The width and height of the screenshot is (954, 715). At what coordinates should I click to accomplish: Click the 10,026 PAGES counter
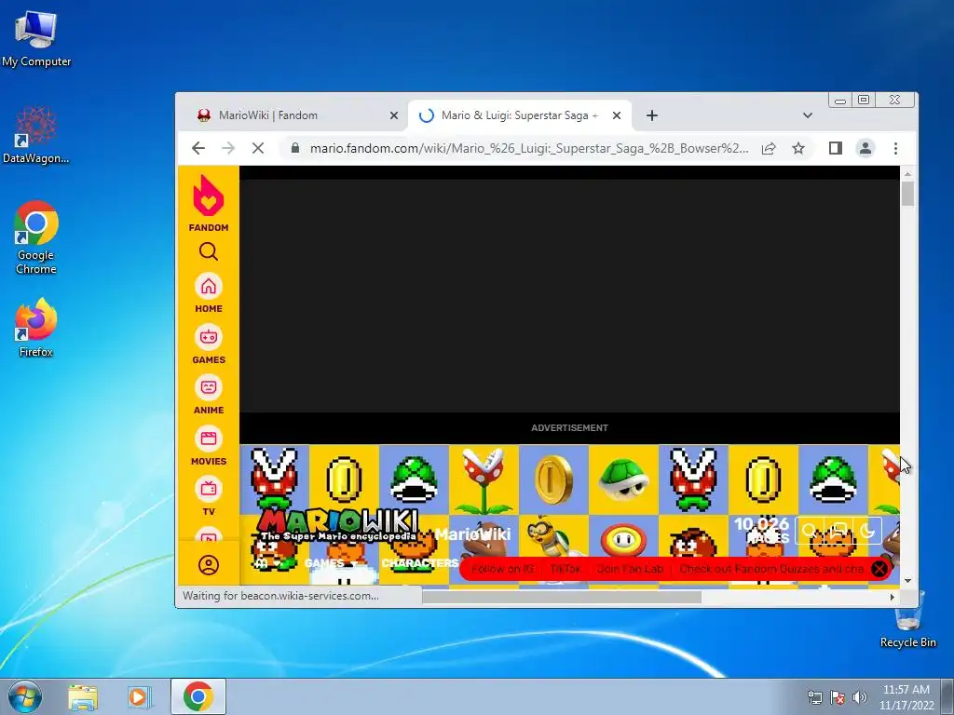762,530
